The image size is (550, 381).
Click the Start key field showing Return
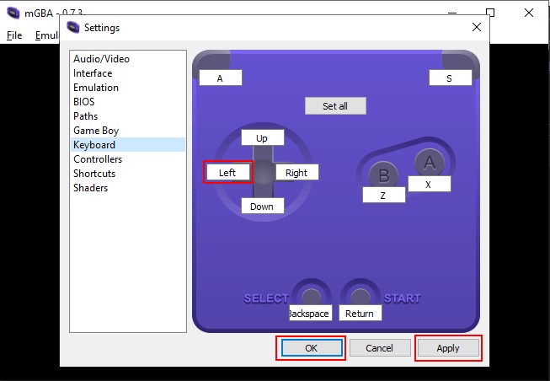coord(360,313)
